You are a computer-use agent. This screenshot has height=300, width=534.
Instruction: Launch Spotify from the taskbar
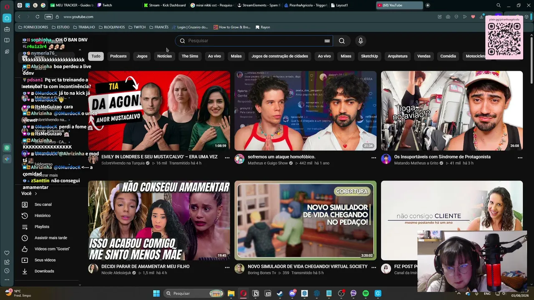365,293
